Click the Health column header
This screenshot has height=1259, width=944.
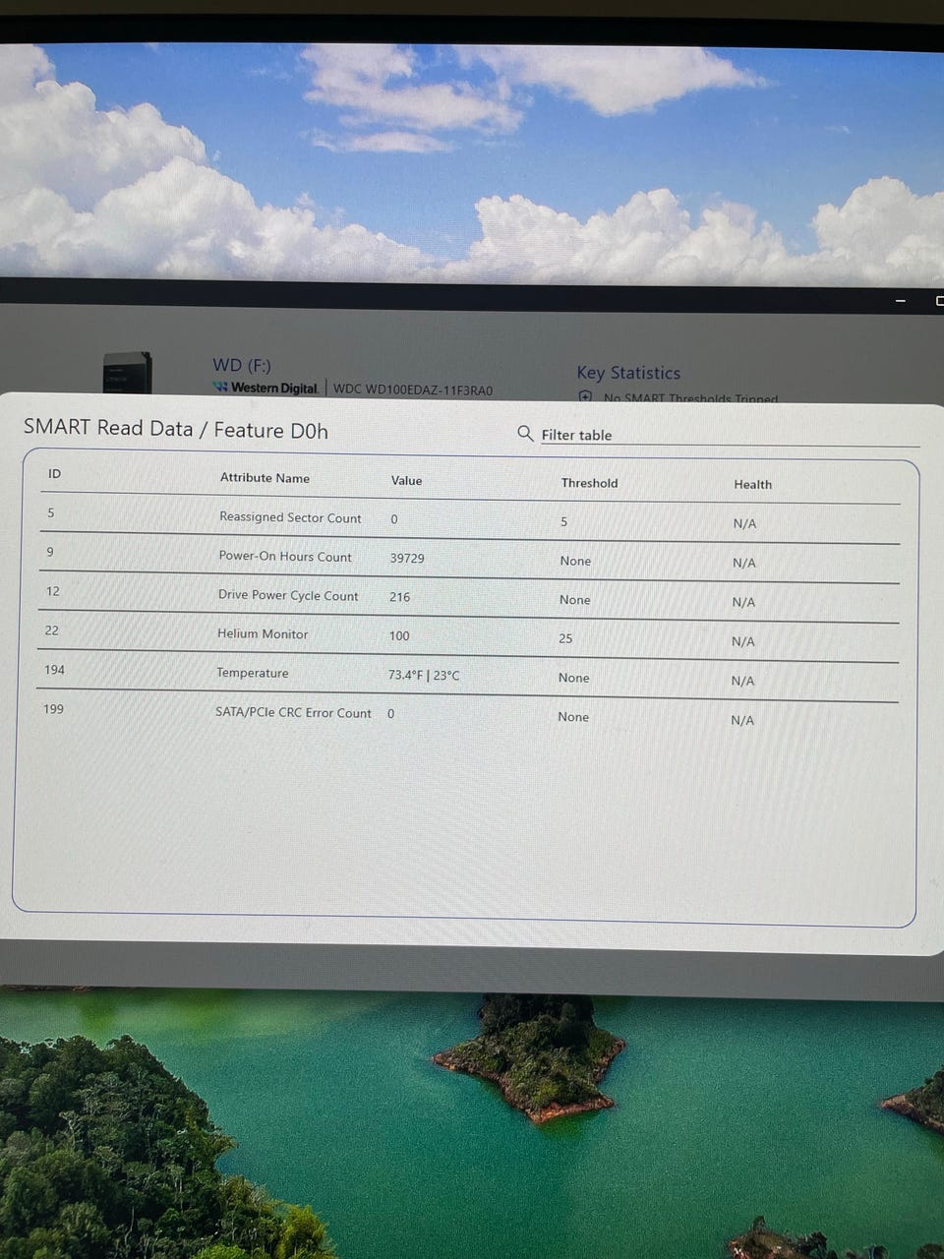coord(752,484)
